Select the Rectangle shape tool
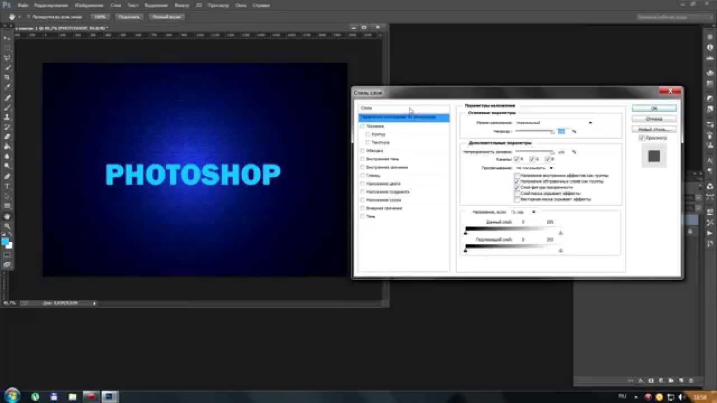717x403 pixels. tap(7, 205)
